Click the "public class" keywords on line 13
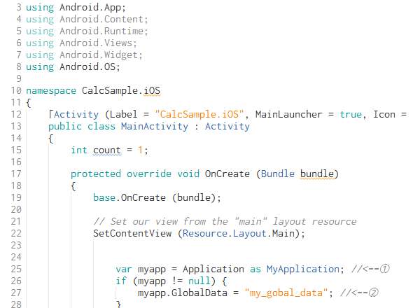 [x=82, y=126]
